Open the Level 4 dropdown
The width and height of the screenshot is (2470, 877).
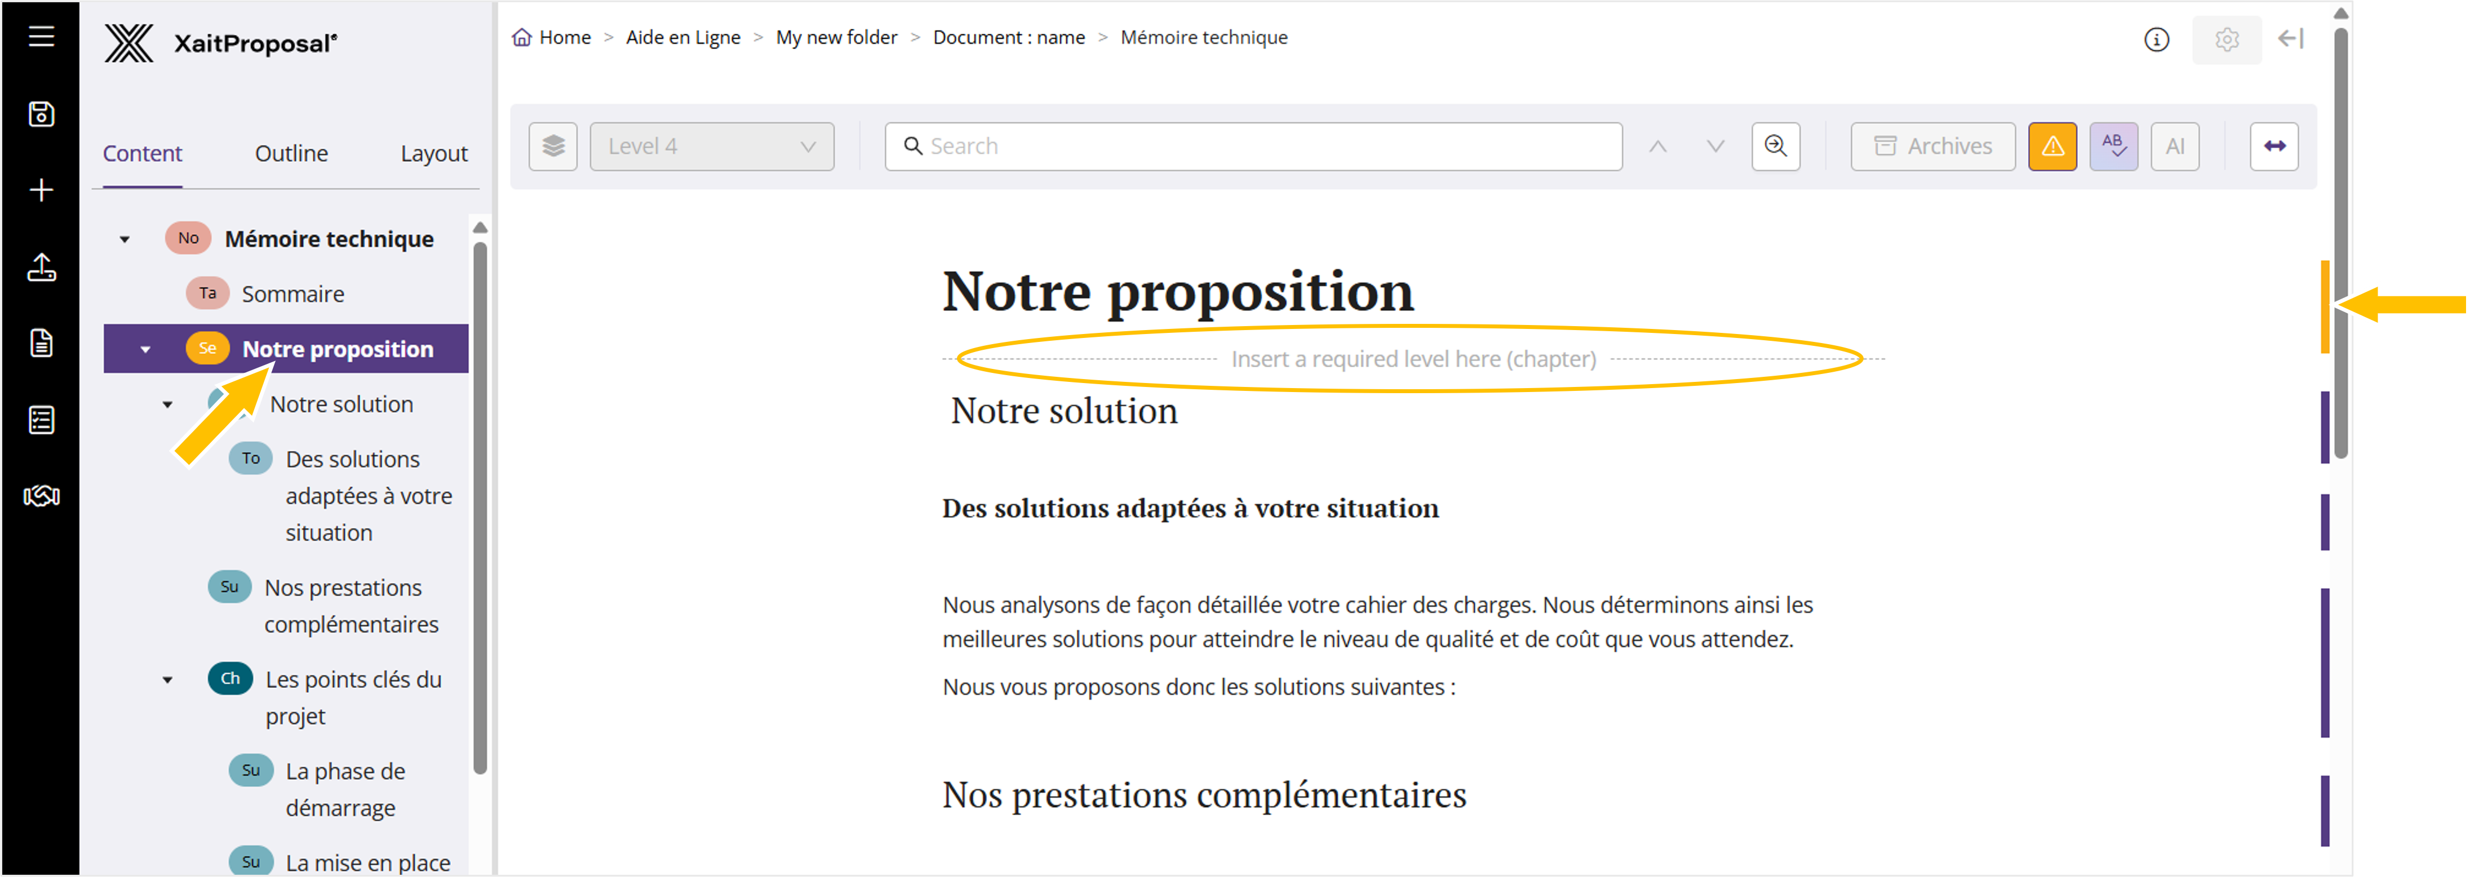711,146
